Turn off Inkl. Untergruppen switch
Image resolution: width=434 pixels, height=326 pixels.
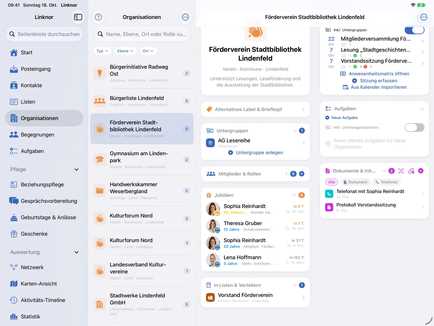point(414,30)
